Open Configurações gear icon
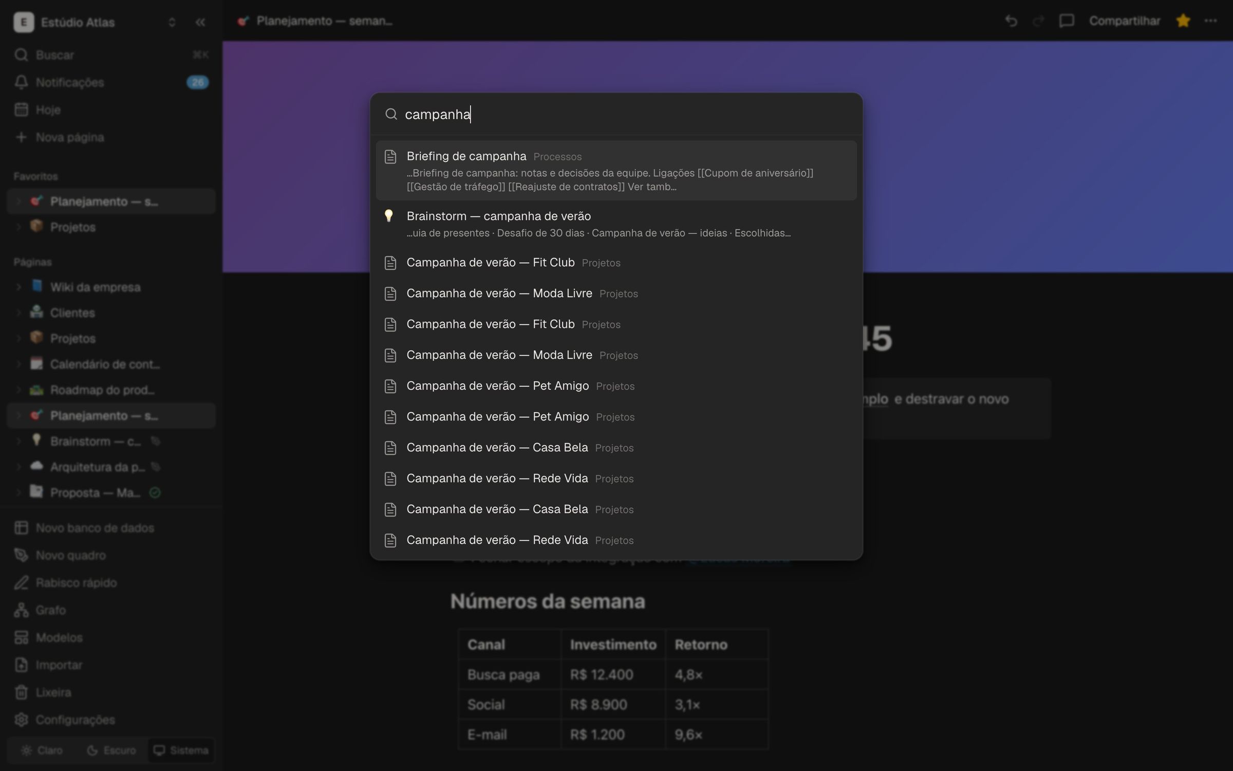Viewport: 1233px width, 771px height. 21,720
